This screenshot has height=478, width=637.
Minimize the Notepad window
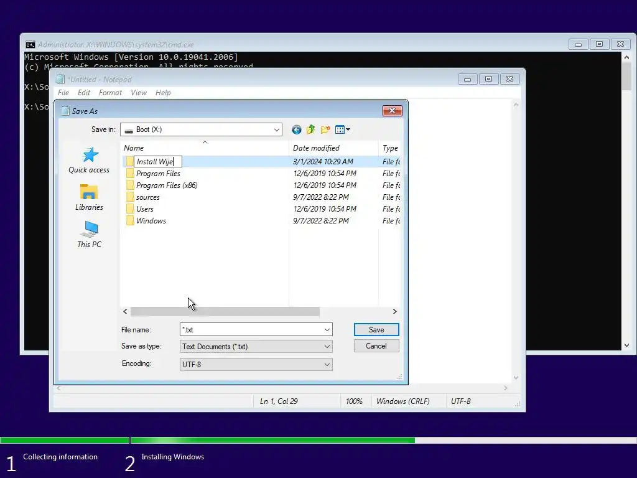(x=467, y=79)
